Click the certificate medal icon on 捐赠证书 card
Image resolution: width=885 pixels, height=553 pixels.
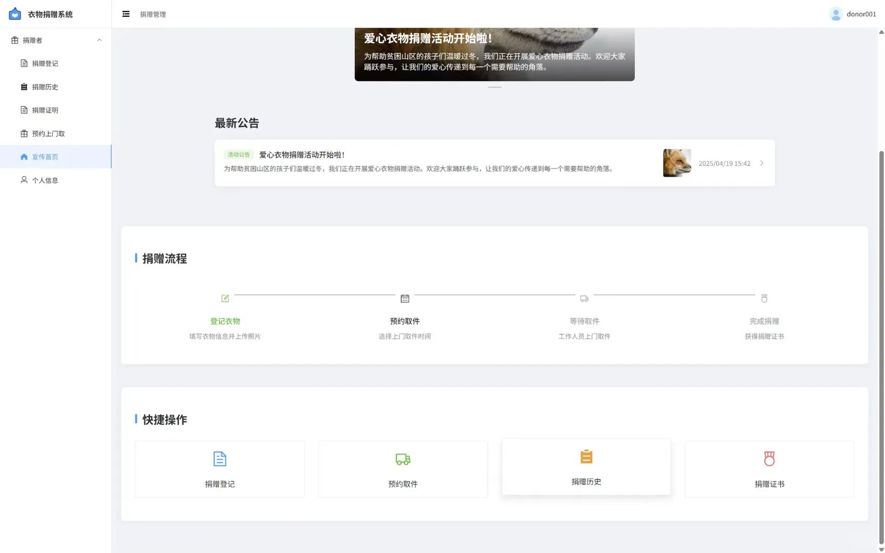[769, 458]
